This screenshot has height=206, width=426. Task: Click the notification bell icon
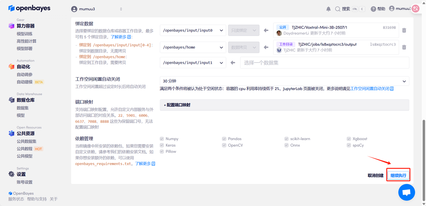(328, 9)
